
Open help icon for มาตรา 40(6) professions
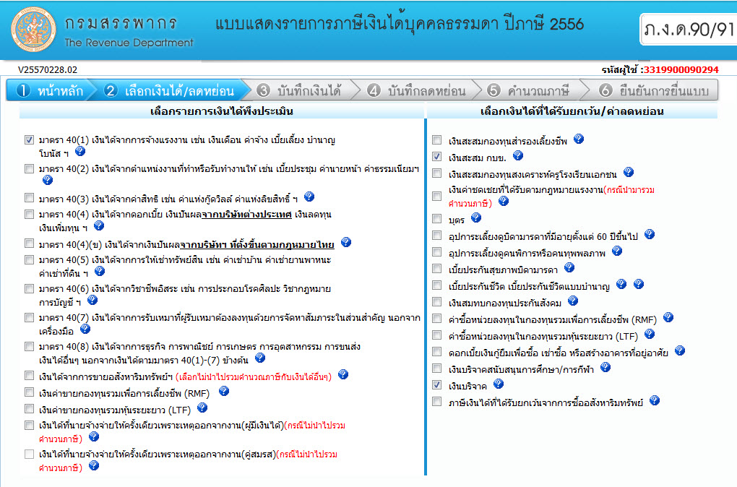pos(92,300)
